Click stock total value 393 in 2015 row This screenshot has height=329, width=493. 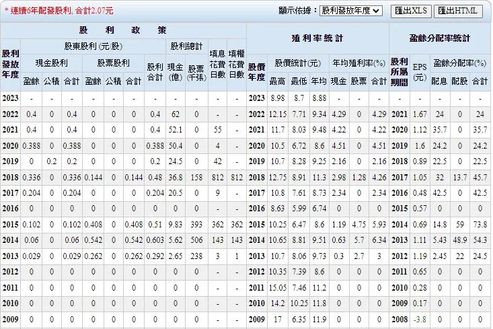click(x=196, y=224)
